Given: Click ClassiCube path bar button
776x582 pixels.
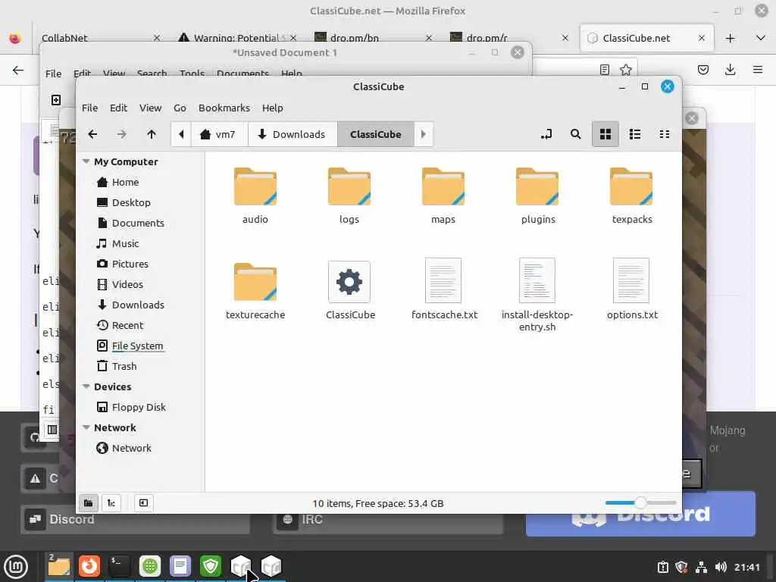Looking at the screenshot, I should coord(376,134).
